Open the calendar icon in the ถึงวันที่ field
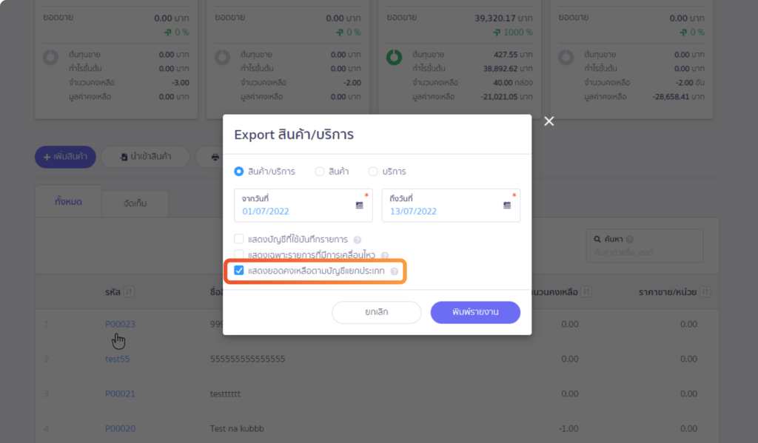Viewport: 758px width, 443px height. point(506,206)
